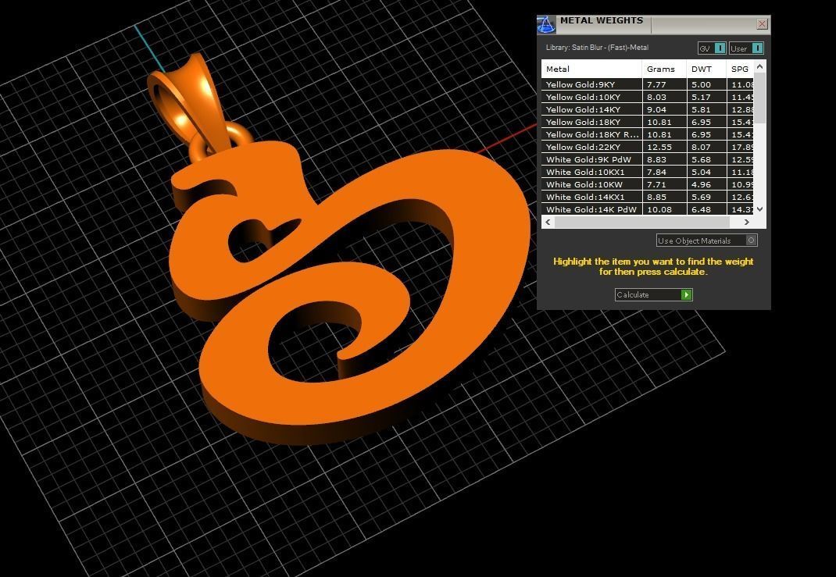Click the 10.08 grams cell
The width and height of the screenshot is (836, 577).
pyautogui.click(x=664, y=209)
